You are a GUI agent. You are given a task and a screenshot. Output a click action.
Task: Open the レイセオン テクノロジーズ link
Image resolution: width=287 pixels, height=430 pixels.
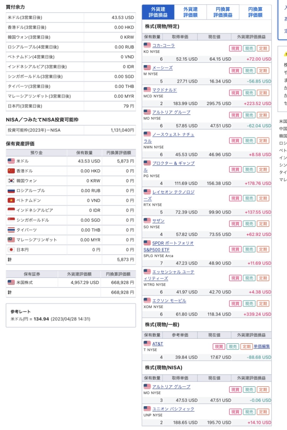pos(169,195)
